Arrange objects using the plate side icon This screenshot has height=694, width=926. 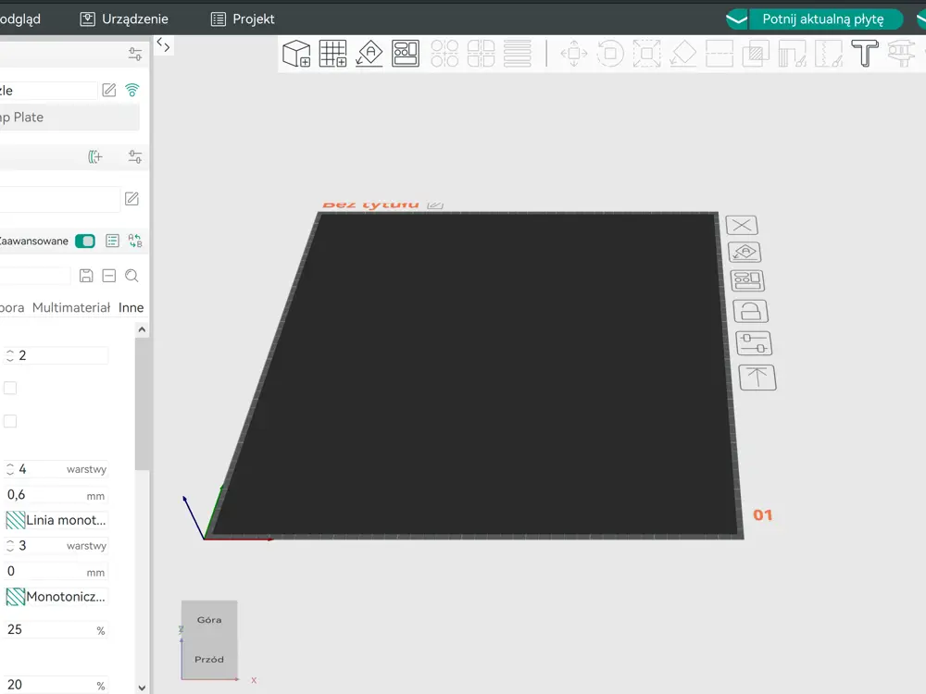[x=747, y=280]
